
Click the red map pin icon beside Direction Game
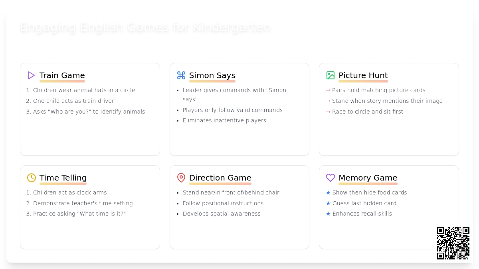pyautogui.click(x=181, y=178)
